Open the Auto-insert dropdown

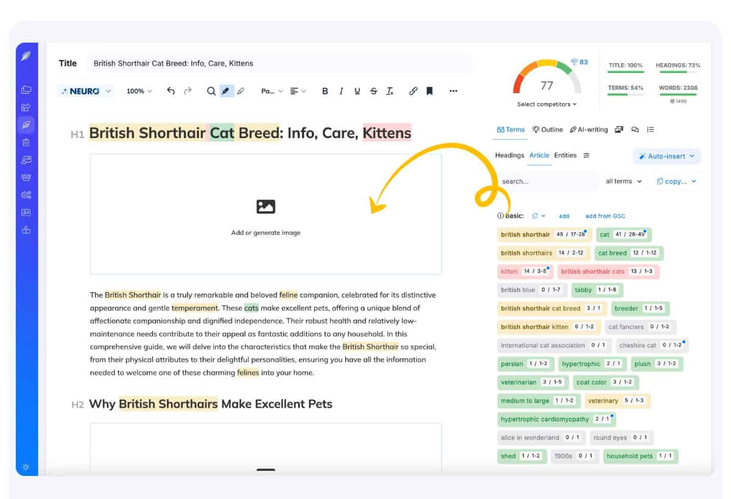[667, 156]
